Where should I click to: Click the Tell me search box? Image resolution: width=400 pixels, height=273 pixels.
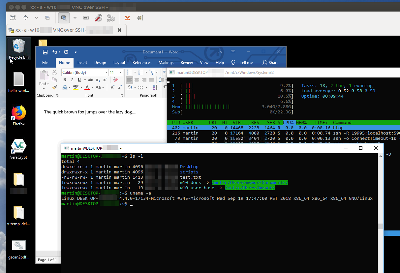(x=242, y=63)
